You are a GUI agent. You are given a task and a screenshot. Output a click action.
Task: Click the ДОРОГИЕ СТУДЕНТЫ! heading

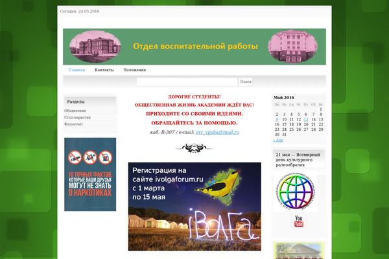click(x=194, y=97)
